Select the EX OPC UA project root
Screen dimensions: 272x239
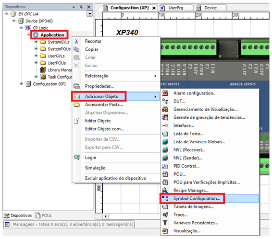click(x=28, y=14)
